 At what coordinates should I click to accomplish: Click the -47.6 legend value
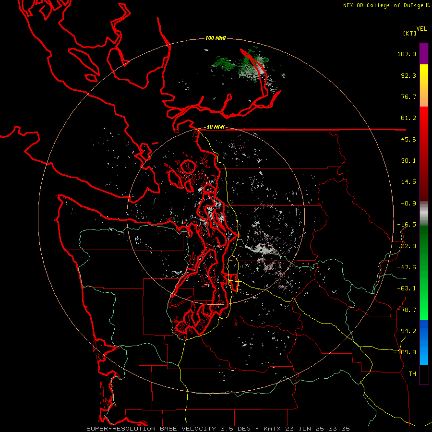[407, 267]
